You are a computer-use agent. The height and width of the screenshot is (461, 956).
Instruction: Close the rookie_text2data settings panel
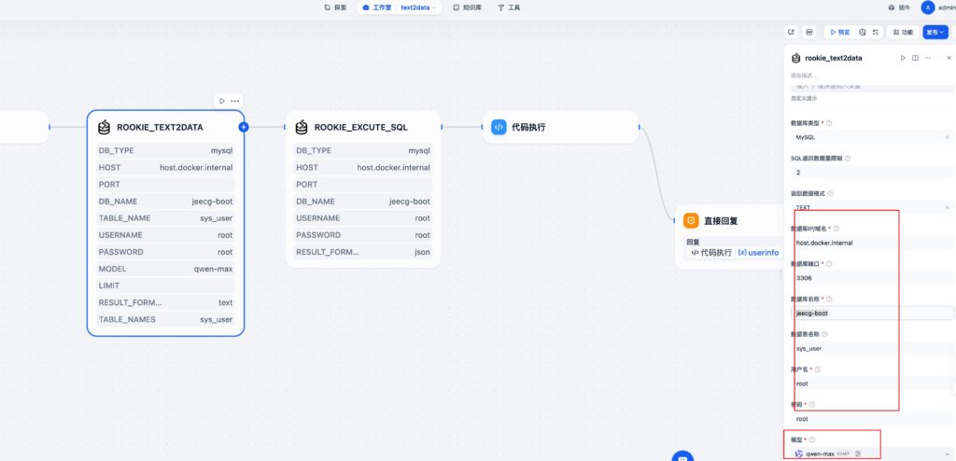[x=949, y=58]
